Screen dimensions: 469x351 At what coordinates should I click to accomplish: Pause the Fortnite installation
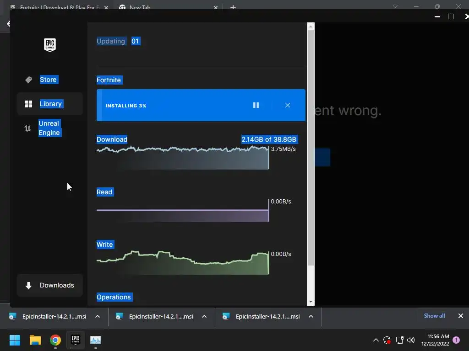tap(256, 105)
